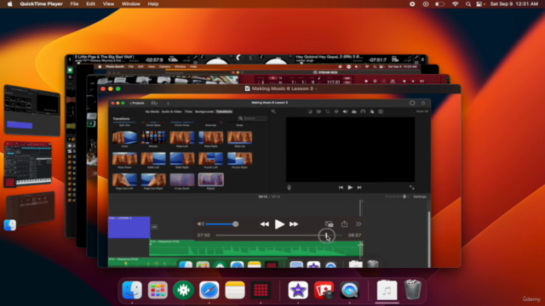Open the Apple menu

click(9, 3)
